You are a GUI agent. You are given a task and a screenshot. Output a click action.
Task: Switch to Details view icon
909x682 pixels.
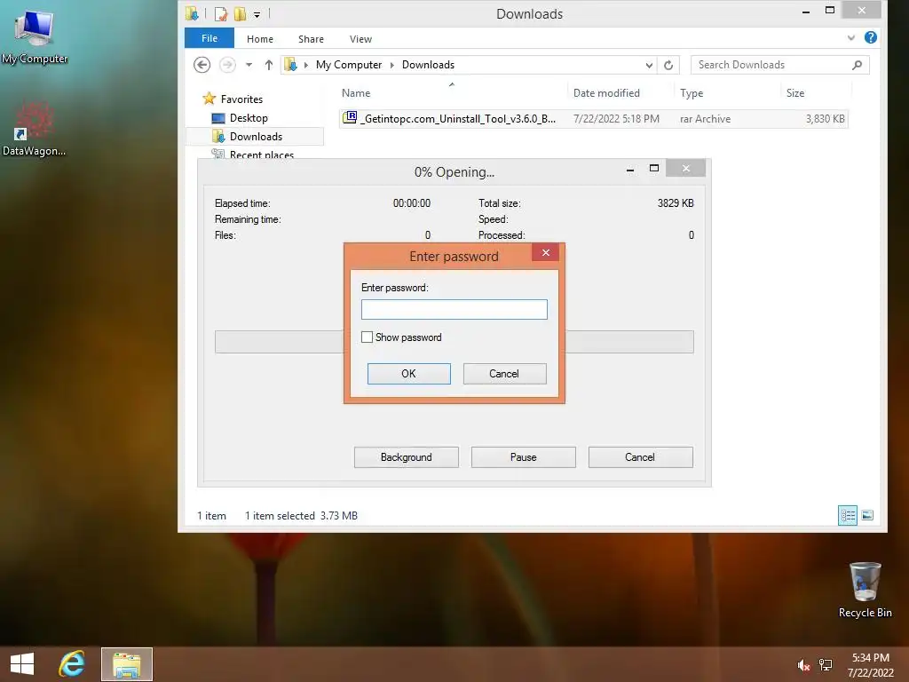point(848,515)
